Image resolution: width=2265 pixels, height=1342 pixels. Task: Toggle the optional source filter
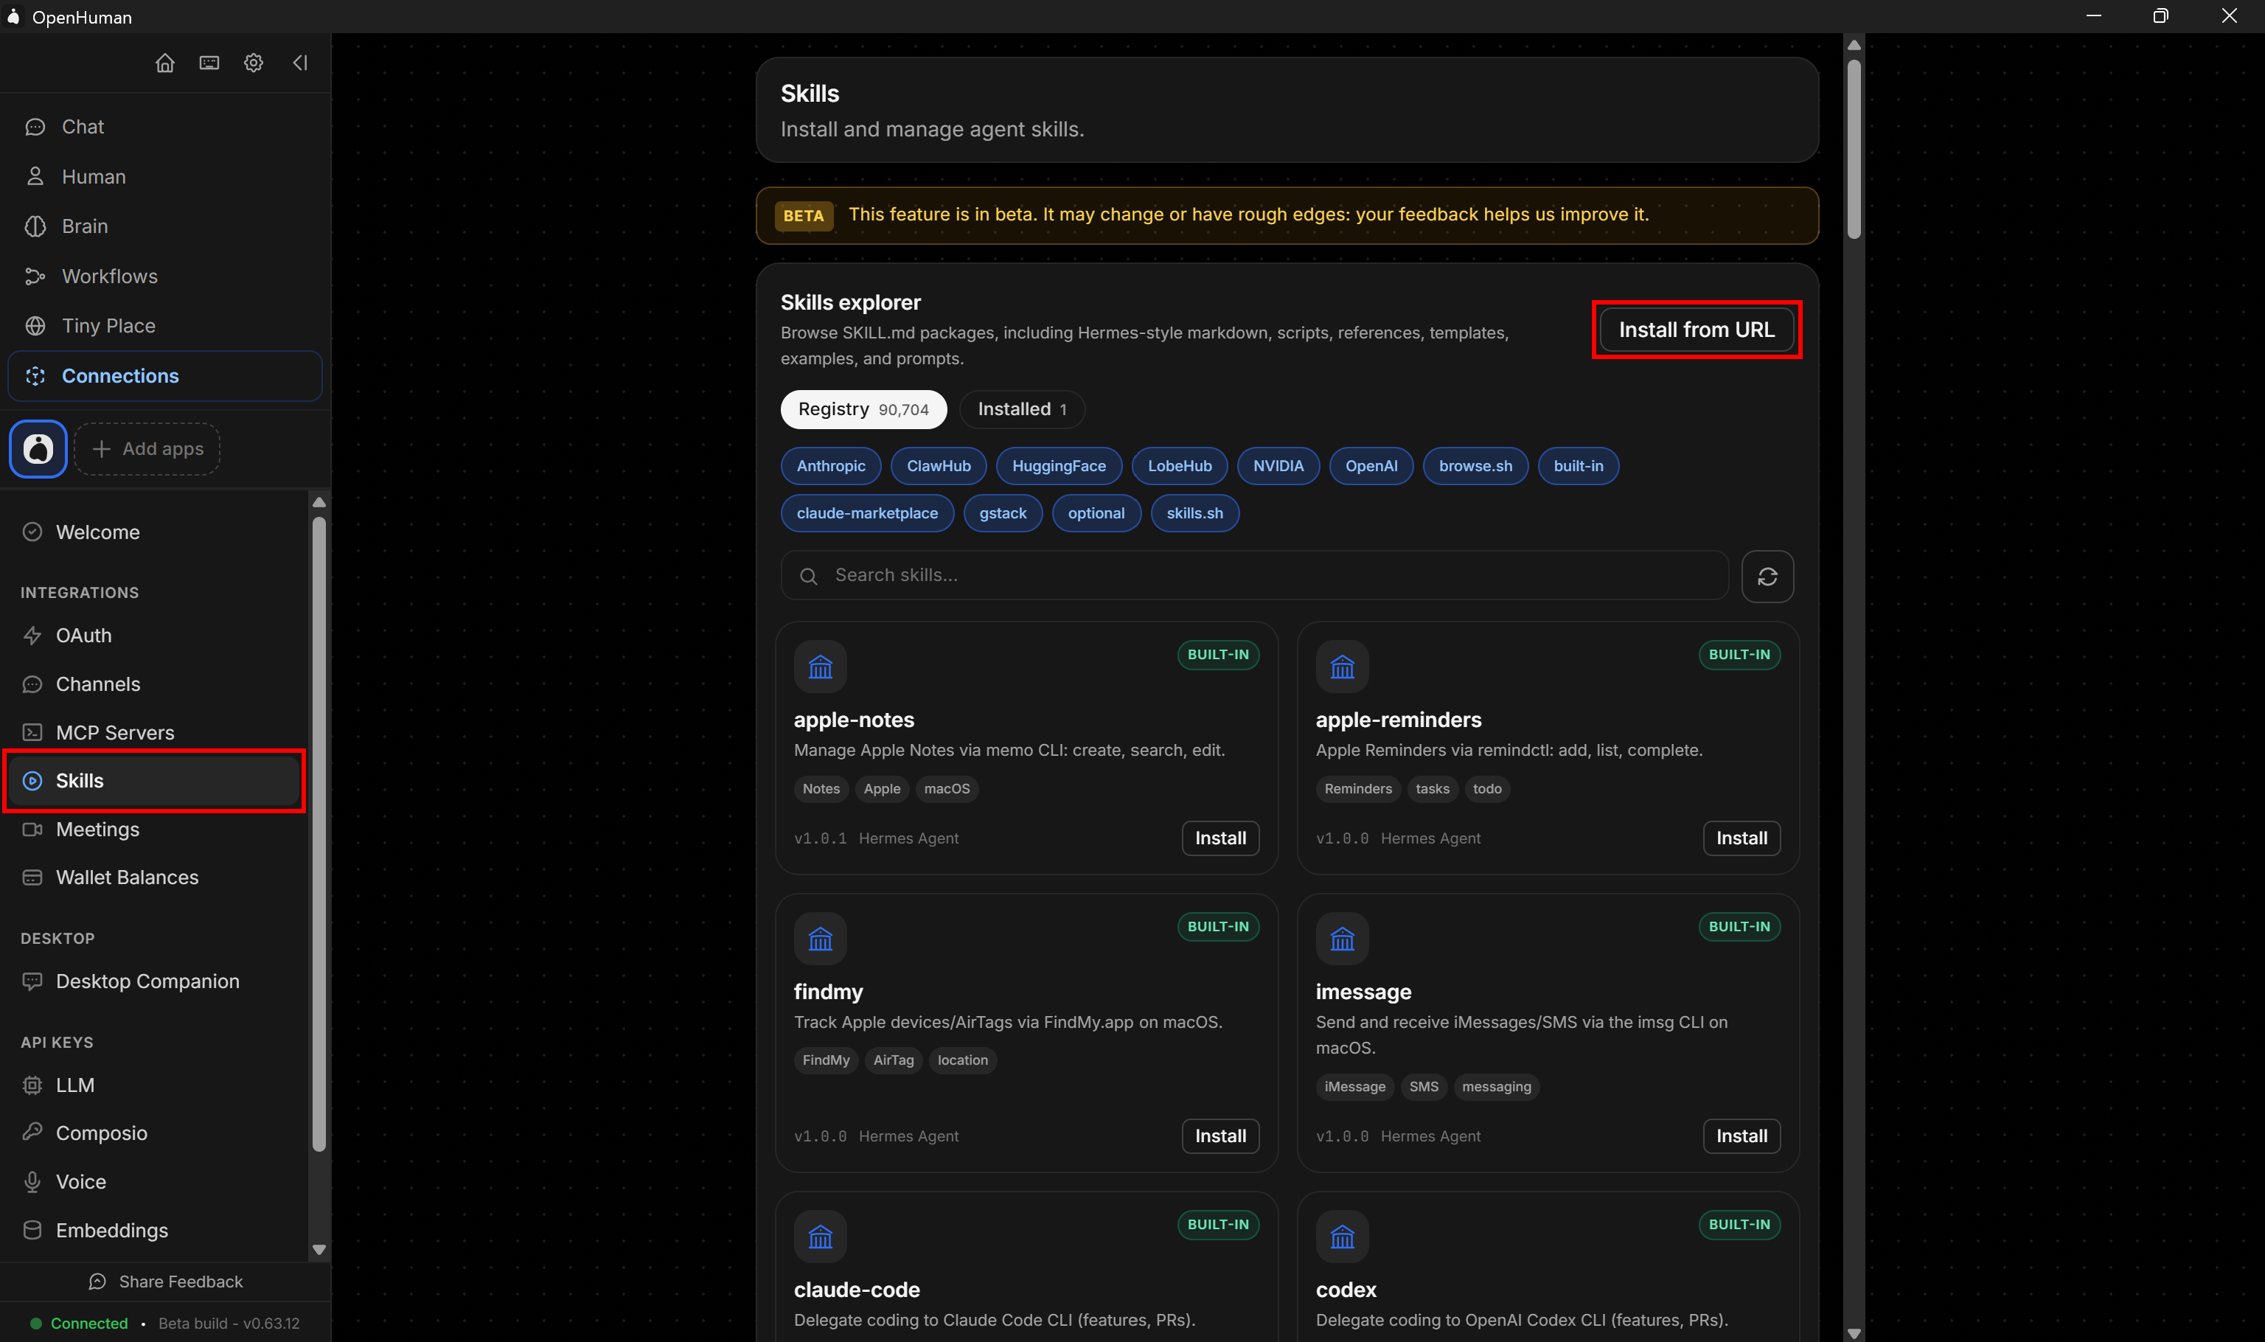[1096, 514]
